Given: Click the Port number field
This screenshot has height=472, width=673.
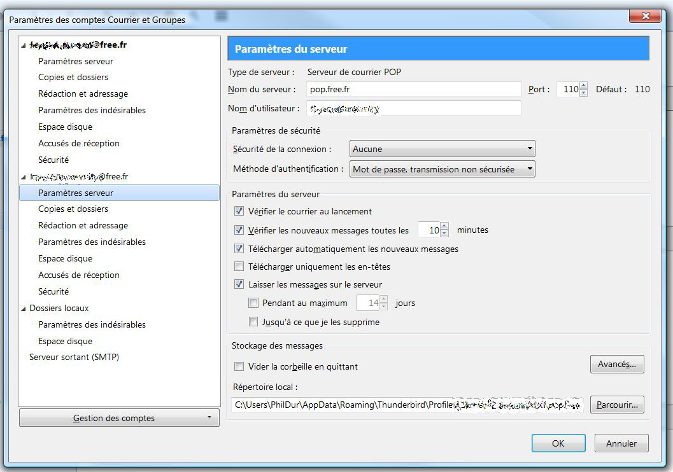Looking at the screenshot, I should point(569,89).
